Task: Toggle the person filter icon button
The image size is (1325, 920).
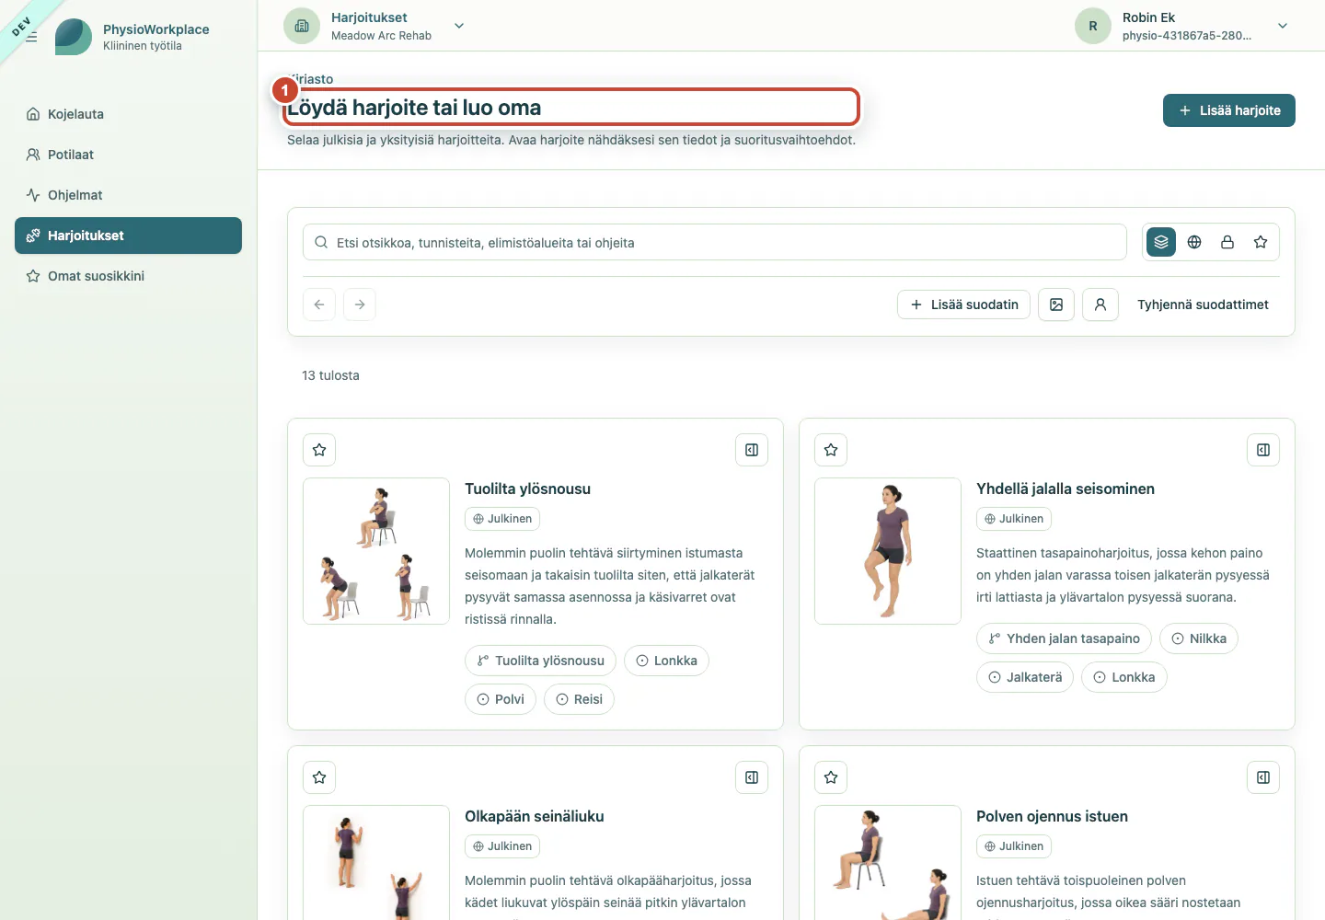Action: [1100, 305]
